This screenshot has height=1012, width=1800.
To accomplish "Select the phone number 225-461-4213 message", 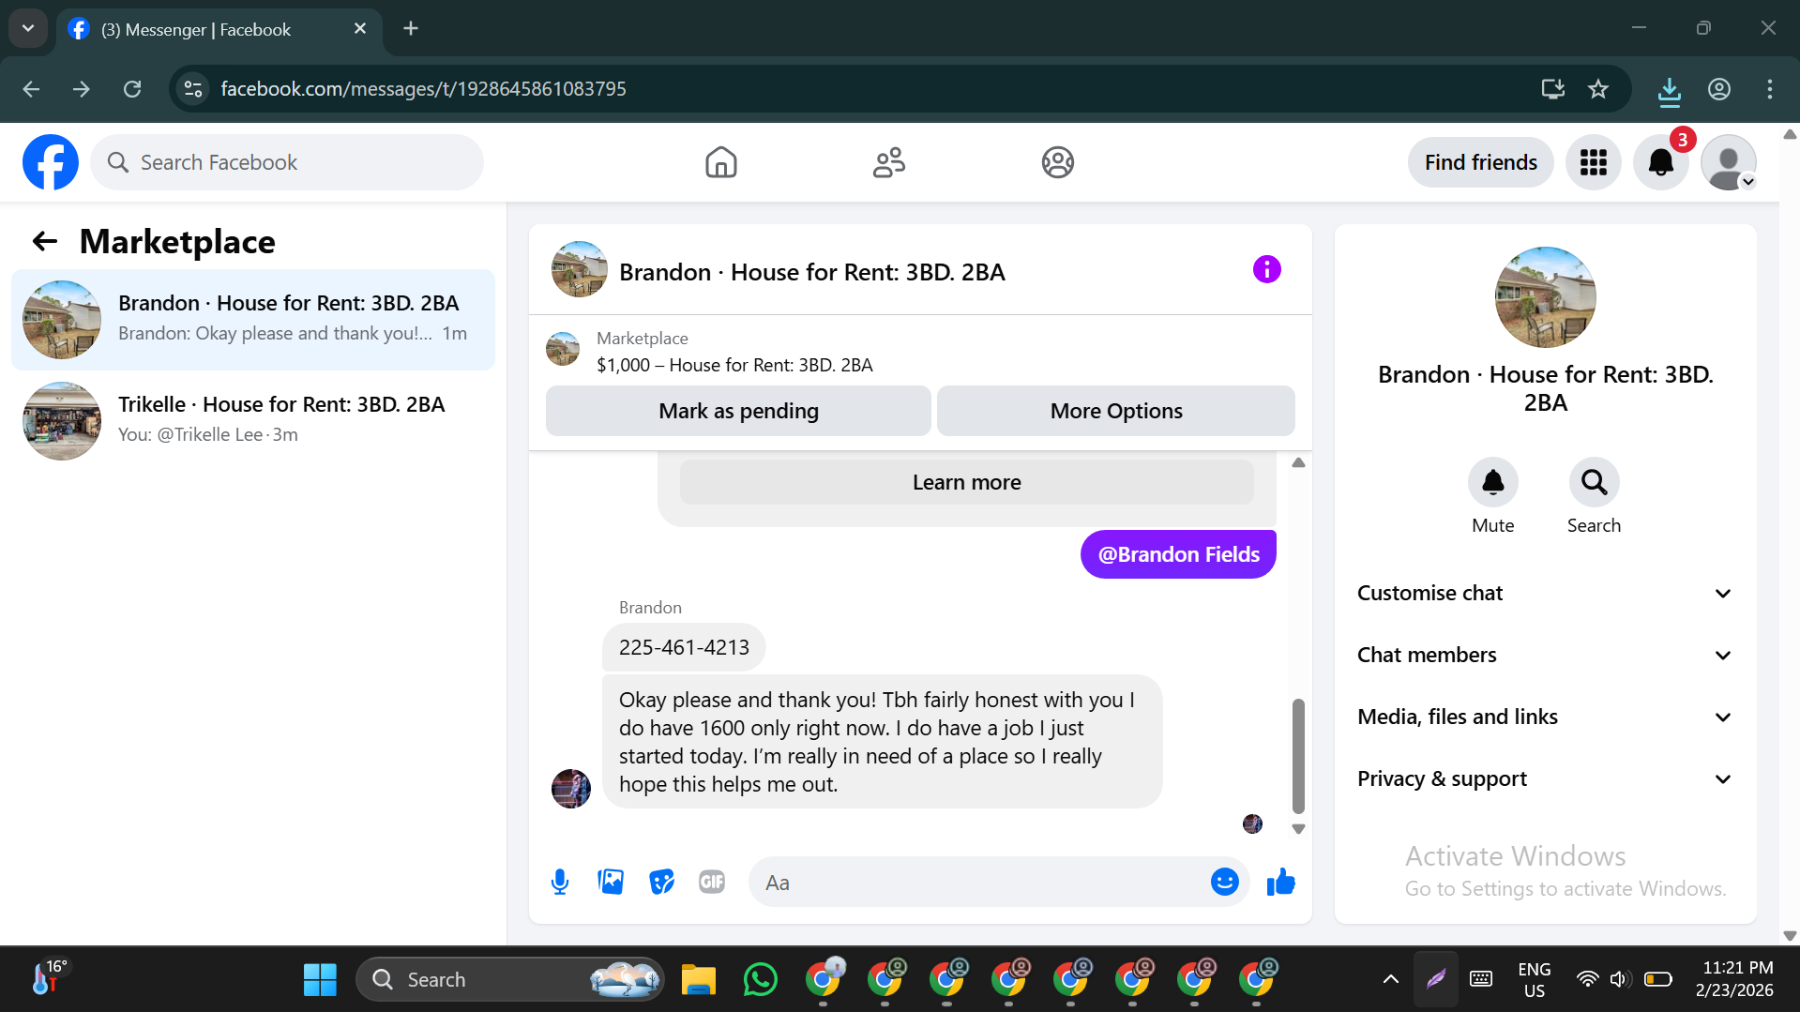I will pyautogui.click(x=684, y=647).
